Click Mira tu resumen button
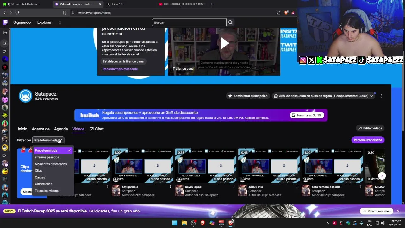Image resolution: width=405 pixels, height=228 pixels. coord(377,211)
